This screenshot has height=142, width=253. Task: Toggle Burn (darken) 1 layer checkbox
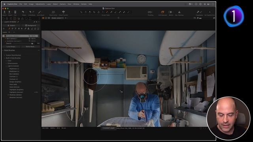(x=5, y=39)
